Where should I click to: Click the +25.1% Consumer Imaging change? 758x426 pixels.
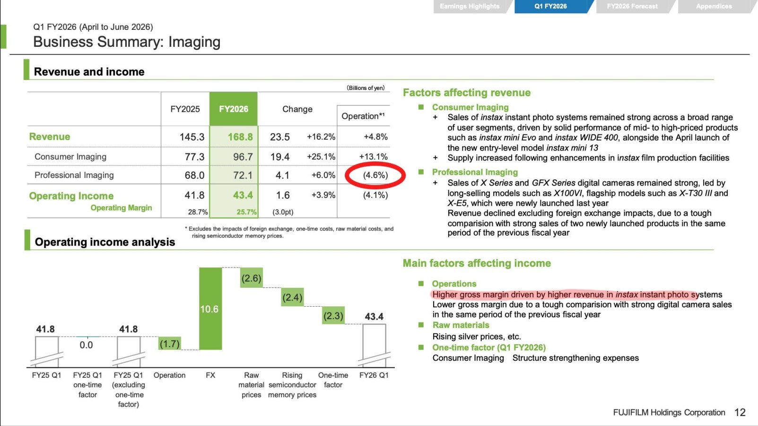(x=321, y=157)
